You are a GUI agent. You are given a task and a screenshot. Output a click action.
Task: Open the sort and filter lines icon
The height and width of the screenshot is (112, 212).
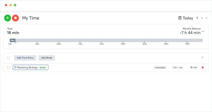click(203, 58)
